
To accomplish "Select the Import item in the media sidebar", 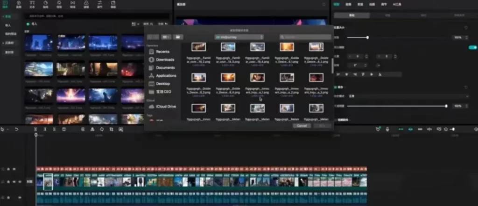I will click(8, 25).
